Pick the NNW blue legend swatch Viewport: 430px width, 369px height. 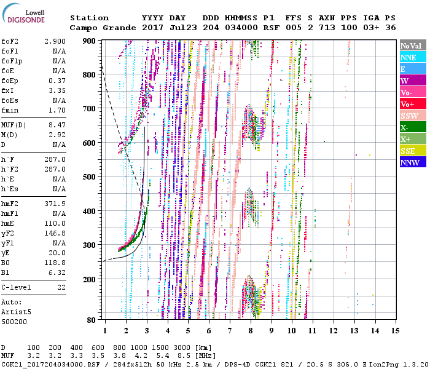pyautogui.click(x=413, y=162)
